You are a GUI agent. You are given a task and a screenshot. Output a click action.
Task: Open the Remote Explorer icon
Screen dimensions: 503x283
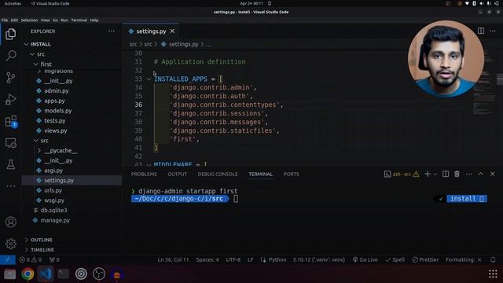click(10, 143)
